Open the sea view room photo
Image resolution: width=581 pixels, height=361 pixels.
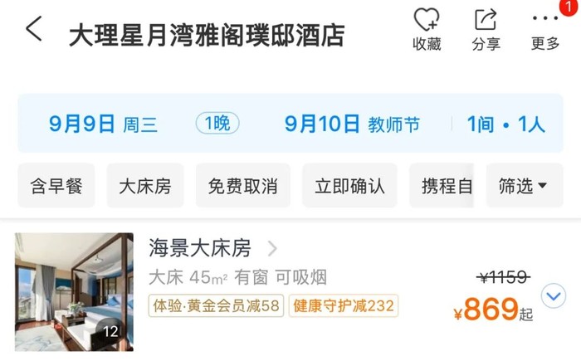click(74, 291)
